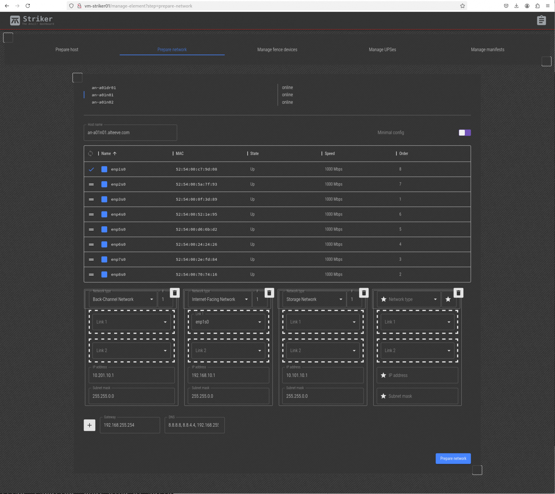Click the Gateway input field
The image size is (555, 494).
pyautogui.click(x=130, y=425)
